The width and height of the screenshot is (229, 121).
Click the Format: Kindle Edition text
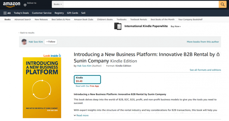(x=119, y=66)
